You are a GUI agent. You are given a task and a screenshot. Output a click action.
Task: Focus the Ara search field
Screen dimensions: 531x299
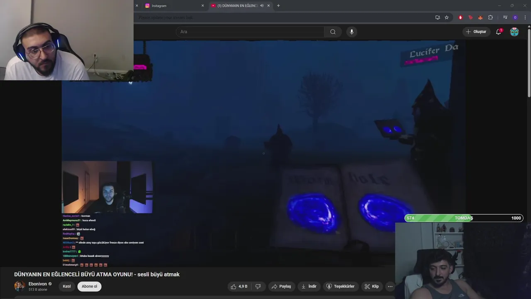point(250,32)
